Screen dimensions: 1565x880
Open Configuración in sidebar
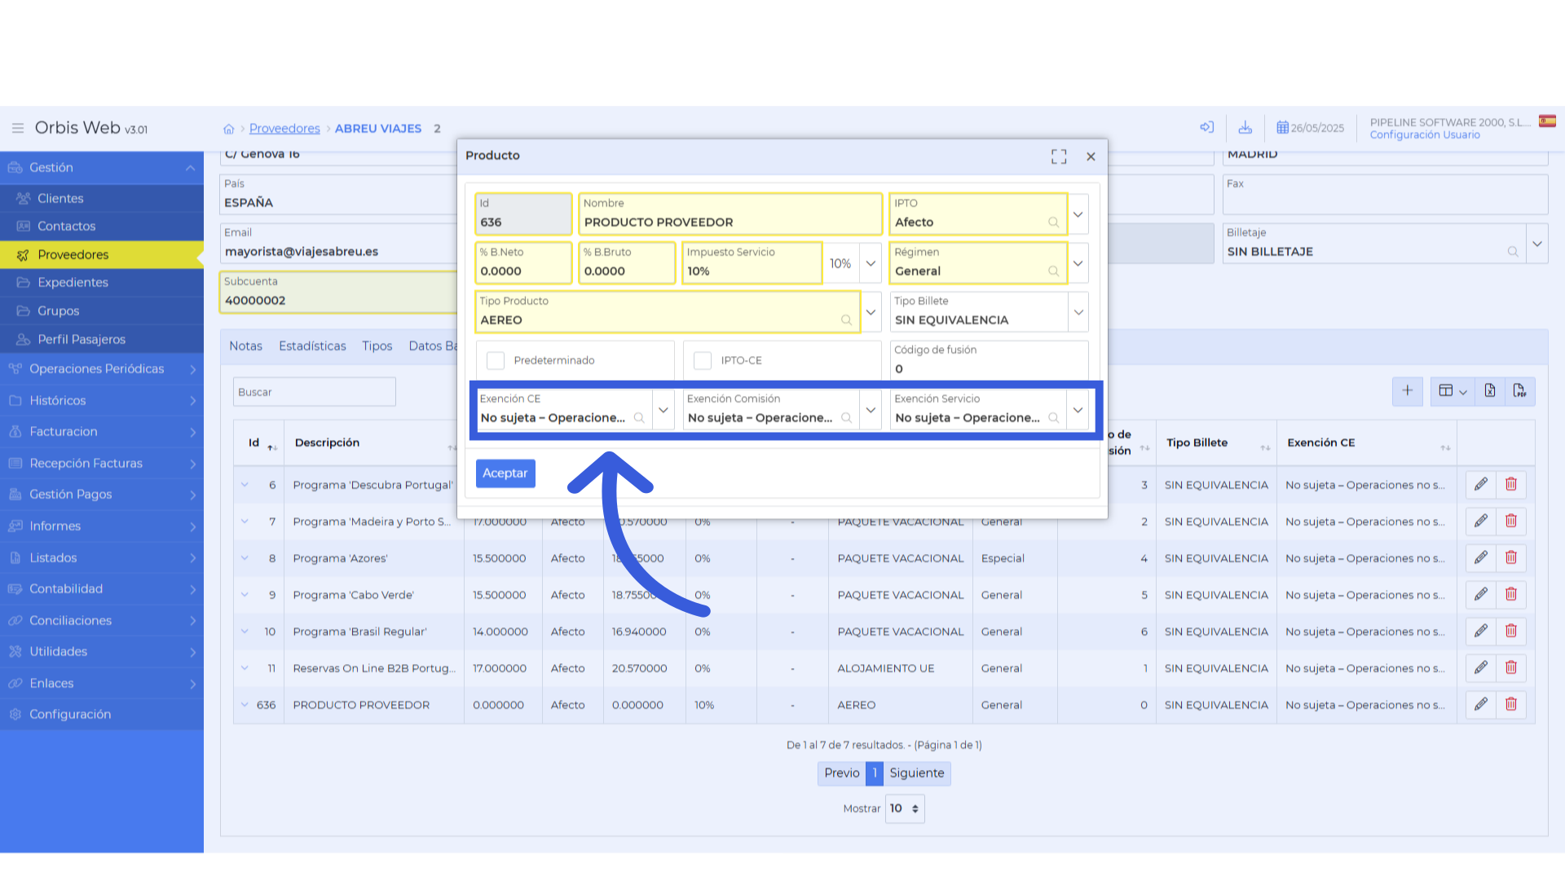(x=102, y=714)
